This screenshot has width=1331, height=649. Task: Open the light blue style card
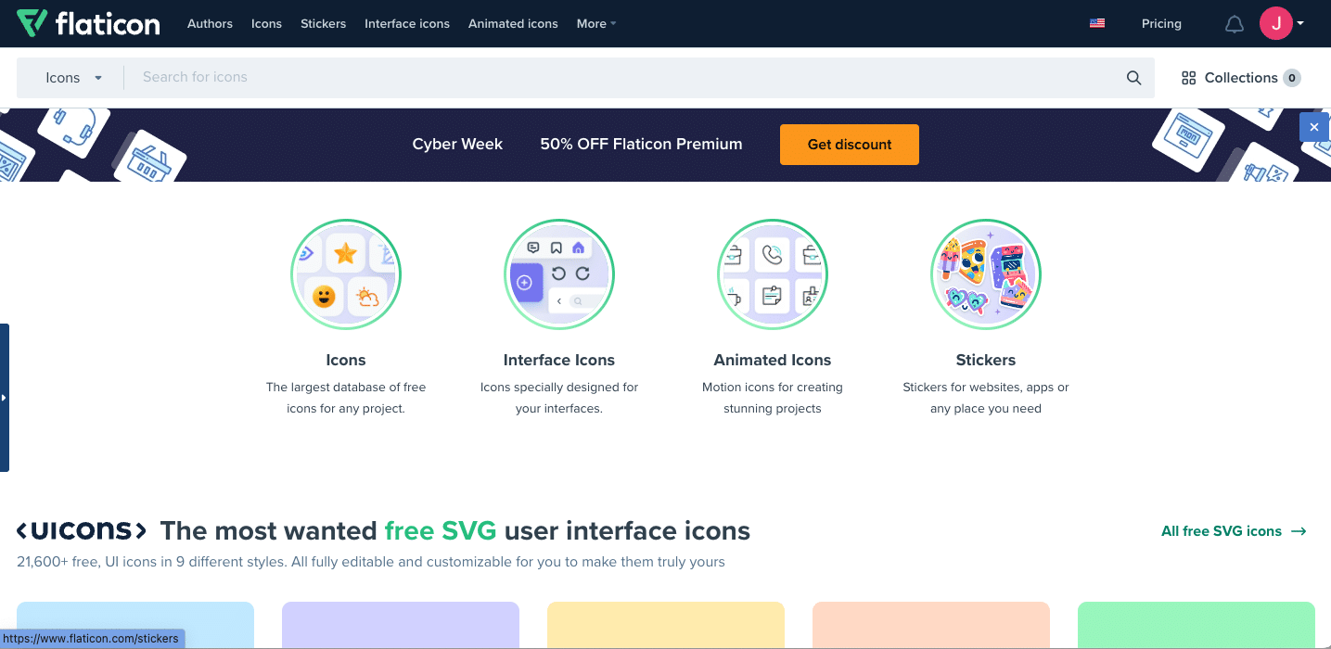135,625
